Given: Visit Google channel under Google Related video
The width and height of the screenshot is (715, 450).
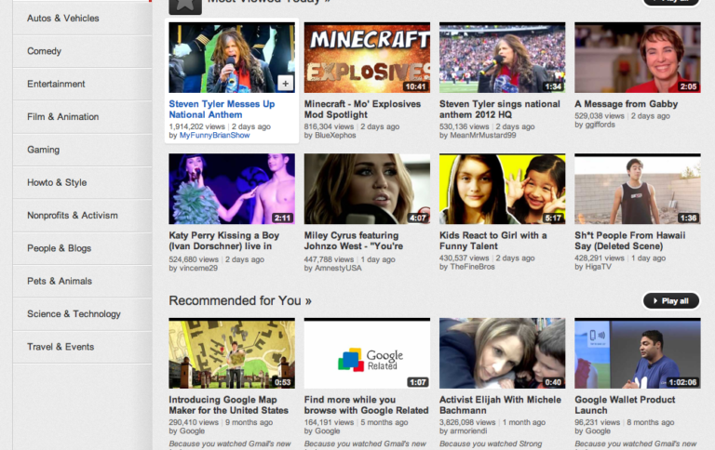Looking at the screenshot, I should (x=328, y=430).
